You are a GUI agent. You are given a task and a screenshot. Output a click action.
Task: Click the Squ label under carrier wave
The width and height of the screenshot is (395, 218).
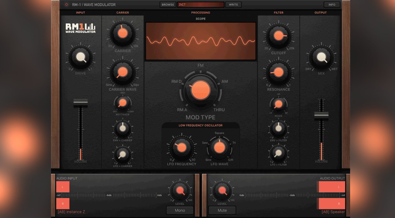[x=136, y=85]
